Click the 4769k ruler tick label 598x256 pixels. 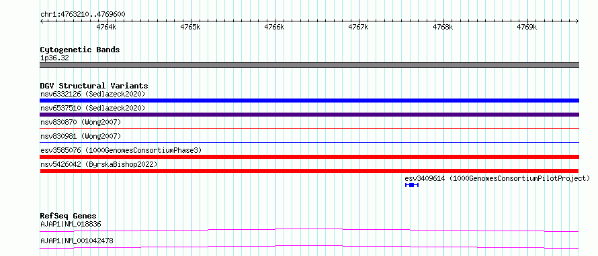pos(527,27)
